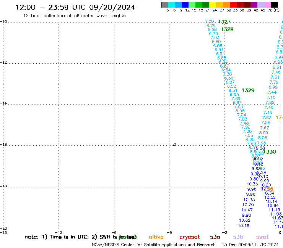The image size is (283, 248).
Task: Click the wave height value 6.70
Action: (213, 34)
